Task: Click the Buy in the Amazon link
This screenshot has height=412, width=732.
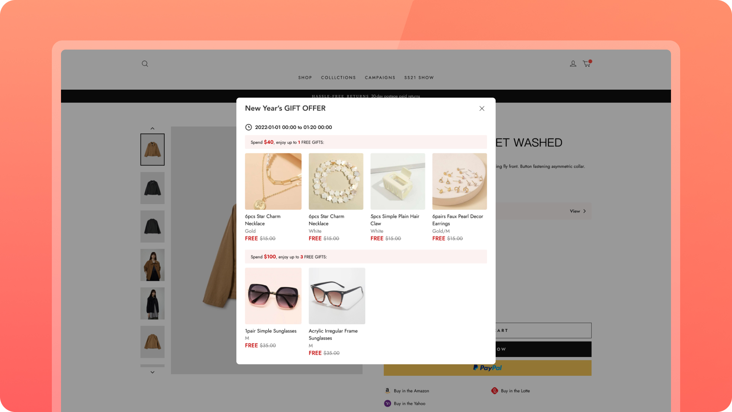Action: click(411, 391)
